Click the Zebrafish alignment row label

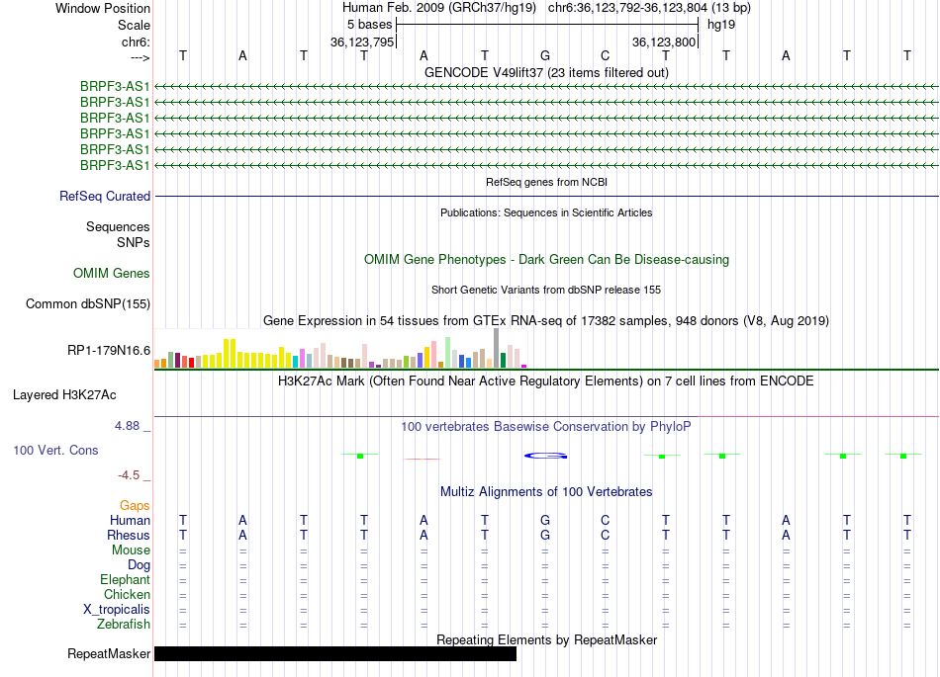point(124,624)
